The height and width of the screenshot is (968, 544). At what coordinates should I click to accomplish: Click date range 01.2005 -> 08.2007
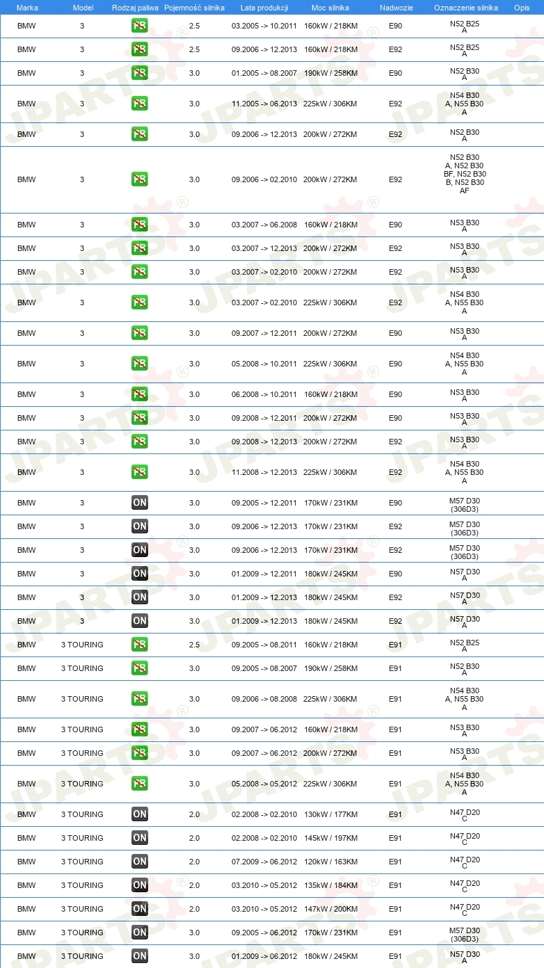pos(264,74)
